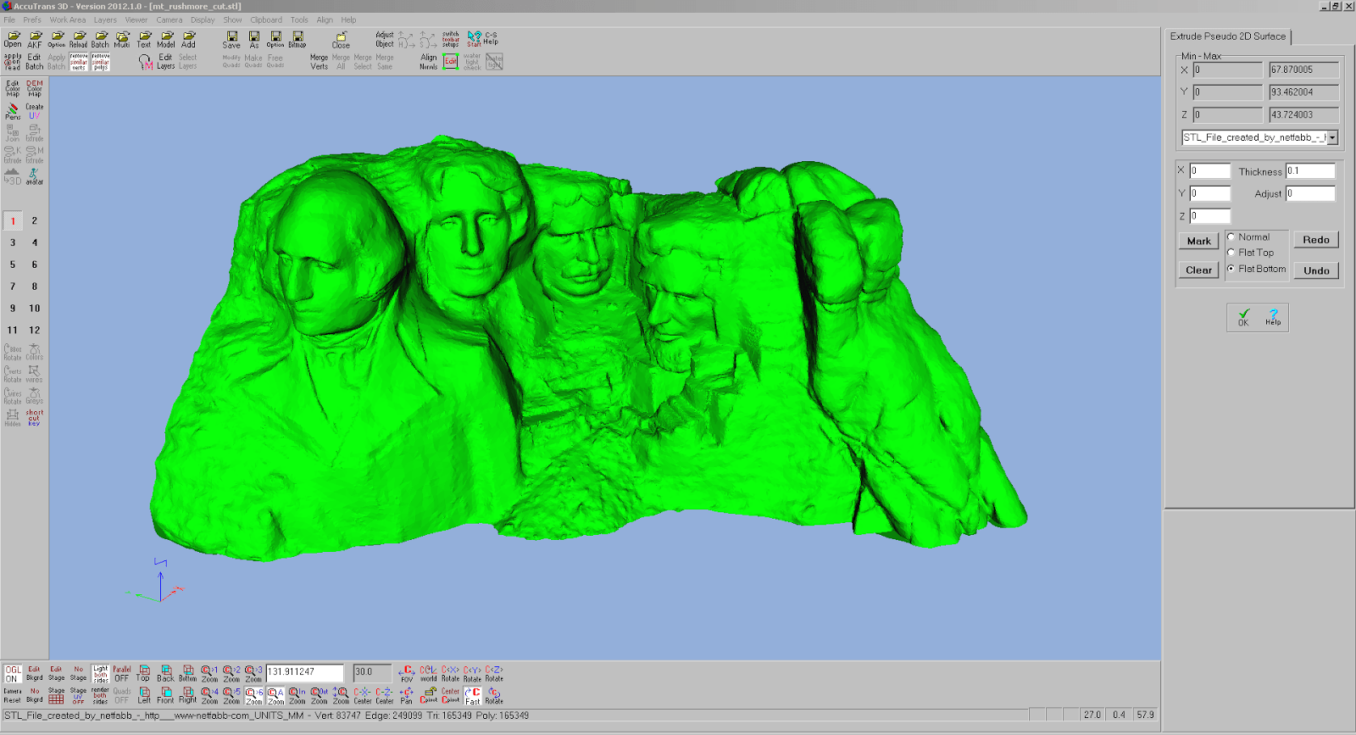Screen dimensions: 1356x735
Task: Click the Zoom Out icon
Action: click(x=320, y=696)
